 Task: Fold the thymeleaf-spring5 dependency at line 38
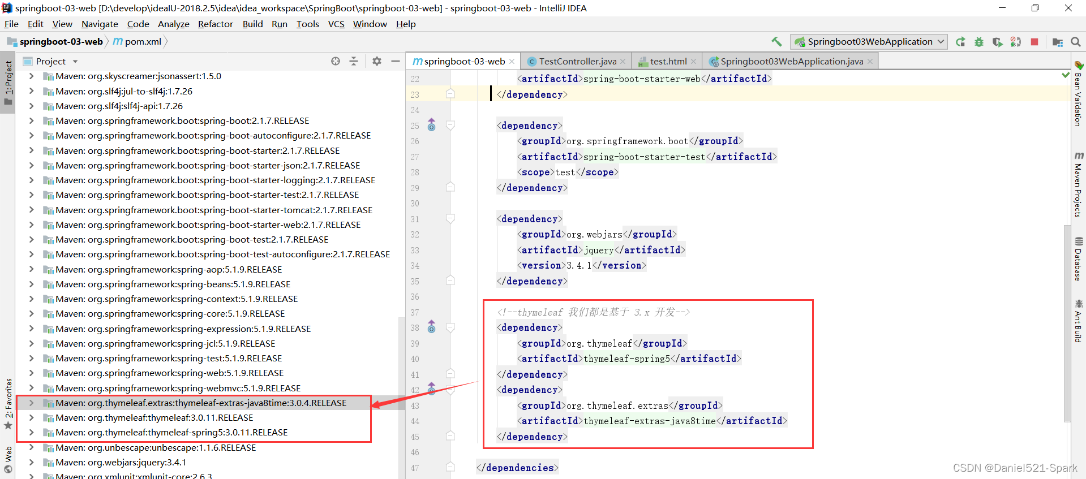(450, 327)
